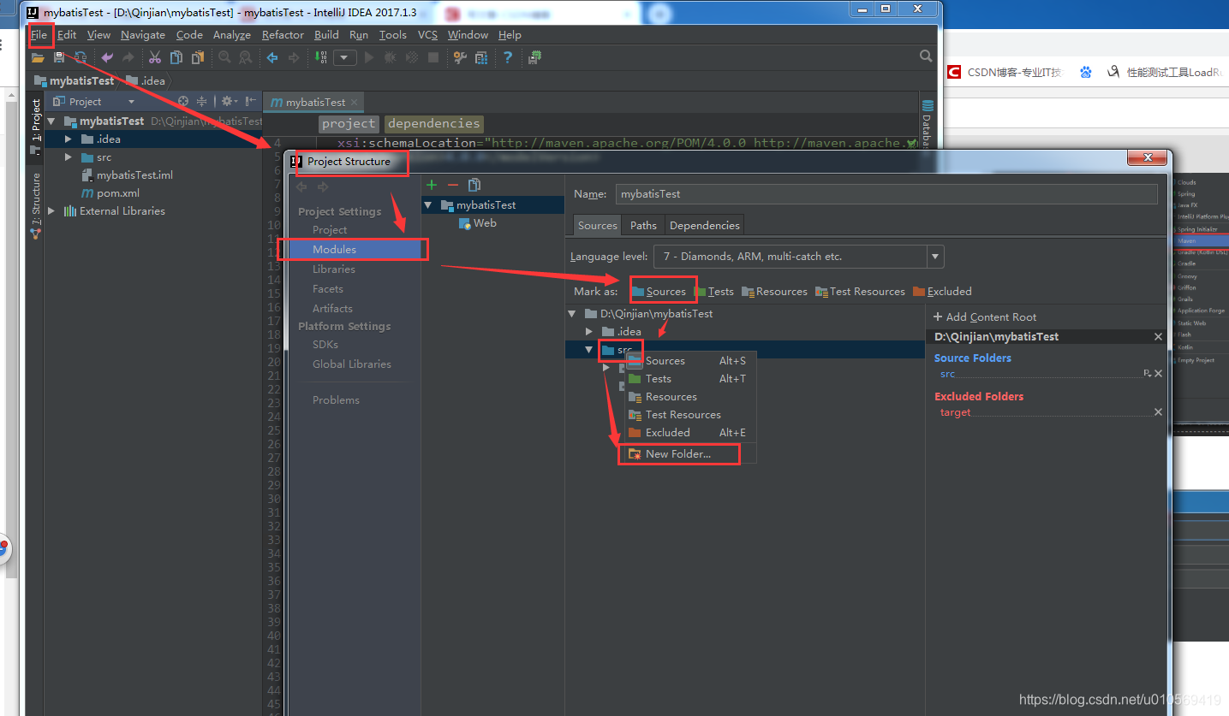Collapse the src folder in content tree

(589, 350)
